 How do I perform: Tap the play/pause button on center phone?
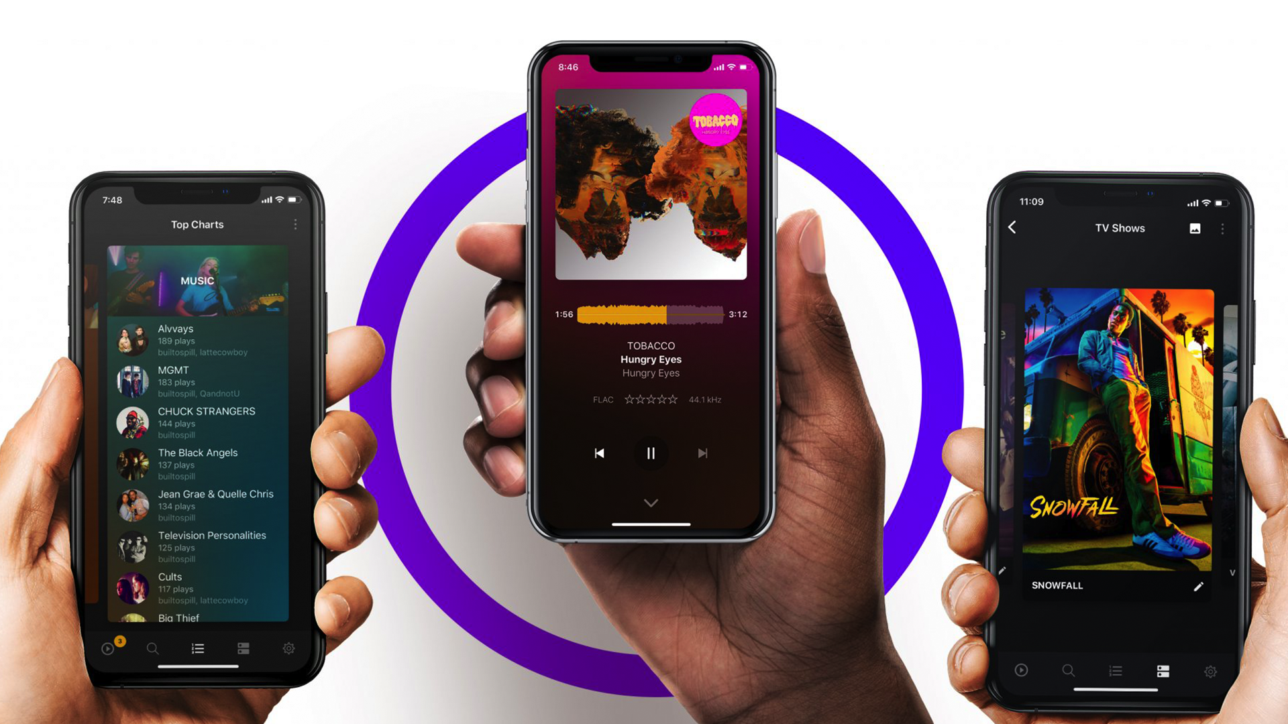pyautogui.click(x=649, y=453)
